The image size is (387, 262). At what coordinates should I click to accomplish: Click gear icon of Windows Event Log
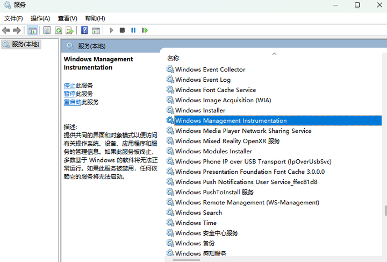(x=170, y=79)
